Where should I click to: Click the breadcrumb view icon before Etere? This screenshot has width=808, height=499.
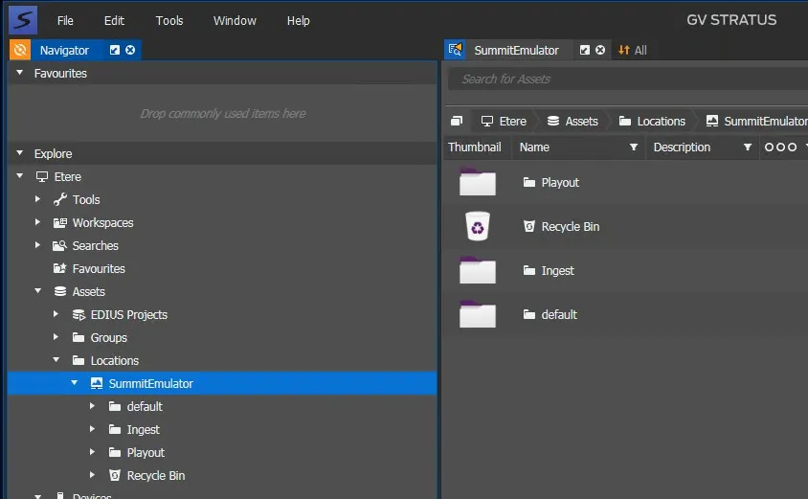(x=458, y=122)
